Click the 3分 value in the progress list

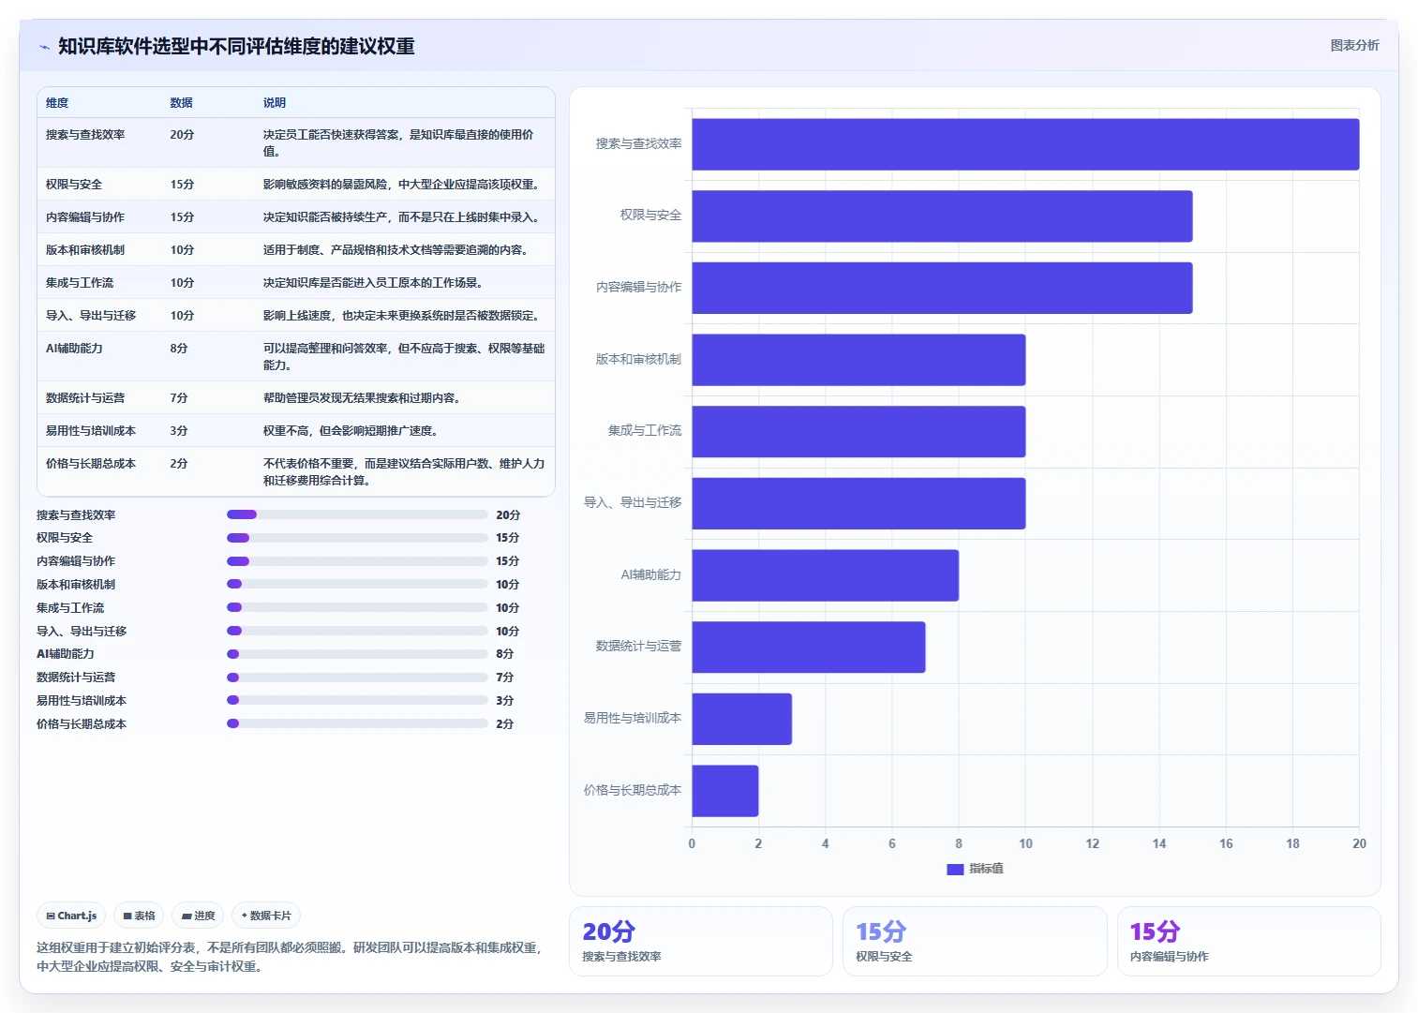coord(505,701)
